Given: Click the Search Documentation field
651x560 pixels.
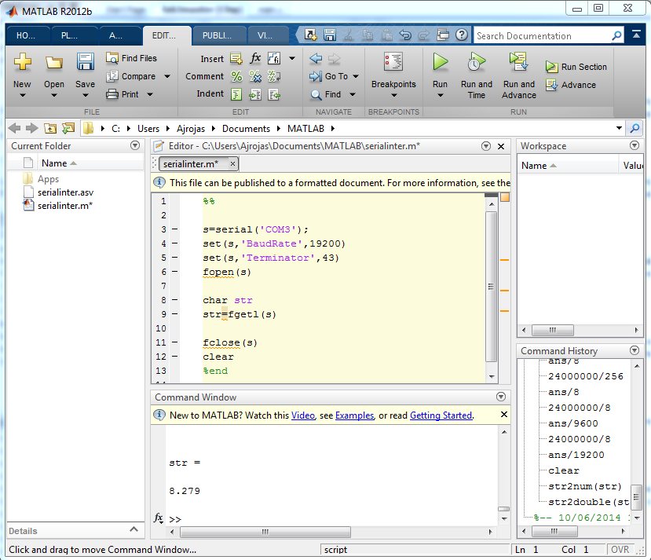Looking at the screenshot, I should 542,36.
